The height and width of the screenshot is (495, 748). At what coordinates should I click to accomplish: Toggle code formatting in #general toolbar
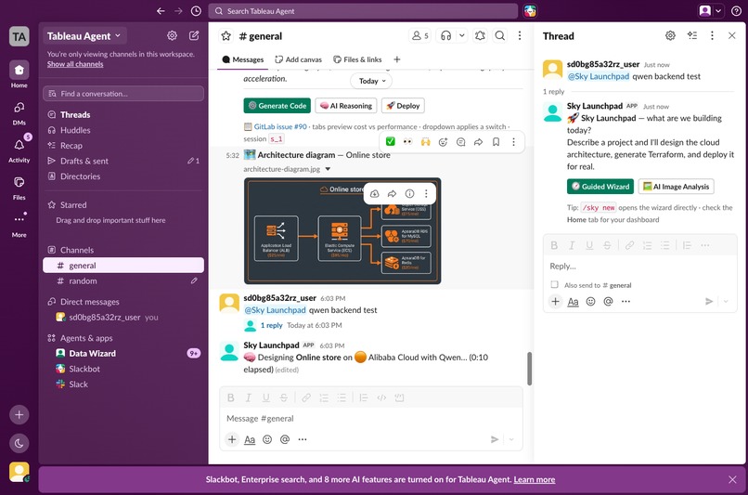[381, 397]
